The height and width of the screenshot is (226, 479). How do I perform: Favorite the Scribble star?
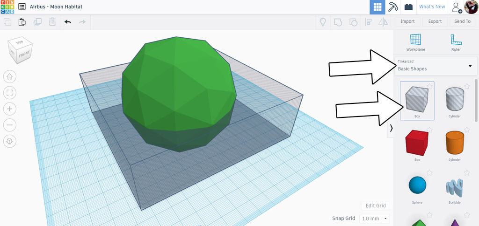[467, 173]
